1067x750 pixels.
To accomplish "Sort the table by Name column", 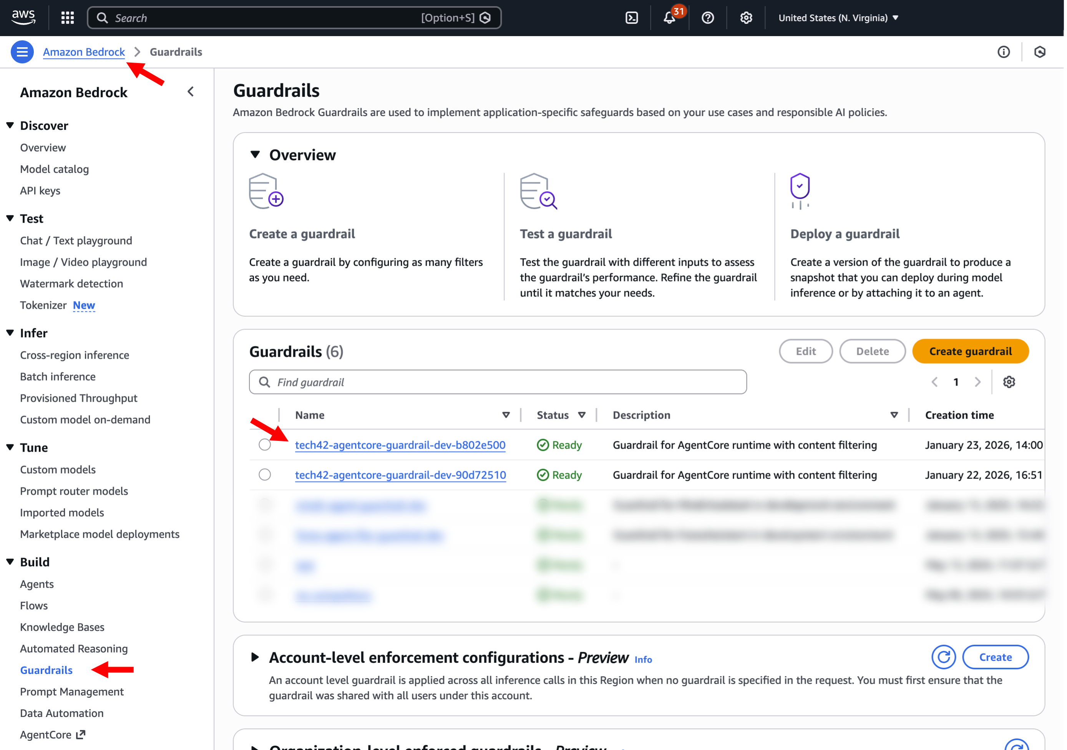I will click(506, 415).
